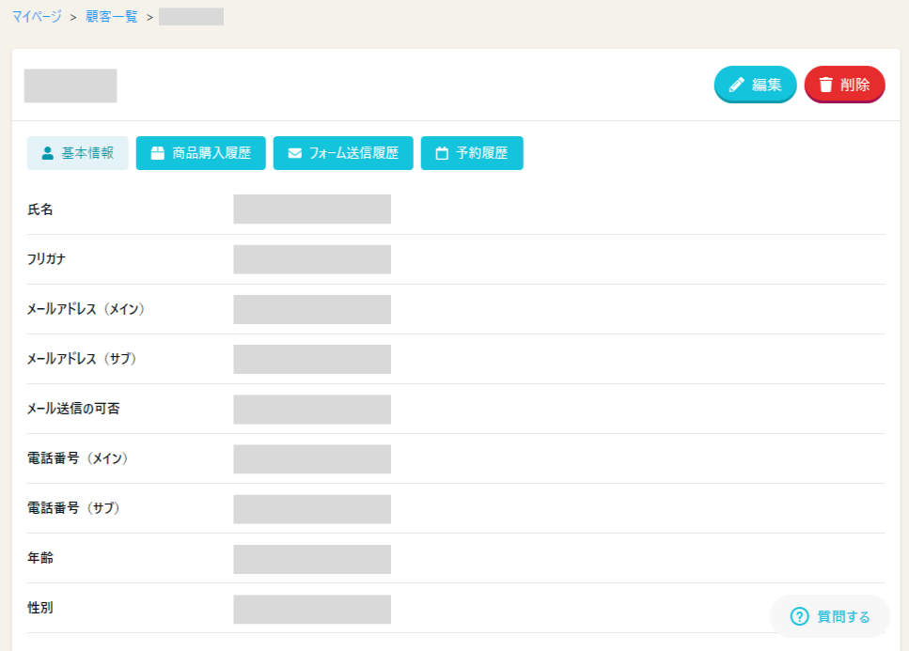Open the 商品購入履歴 tab
The image size is (909, 651).
pyautogui.click(x=201, y=153)
